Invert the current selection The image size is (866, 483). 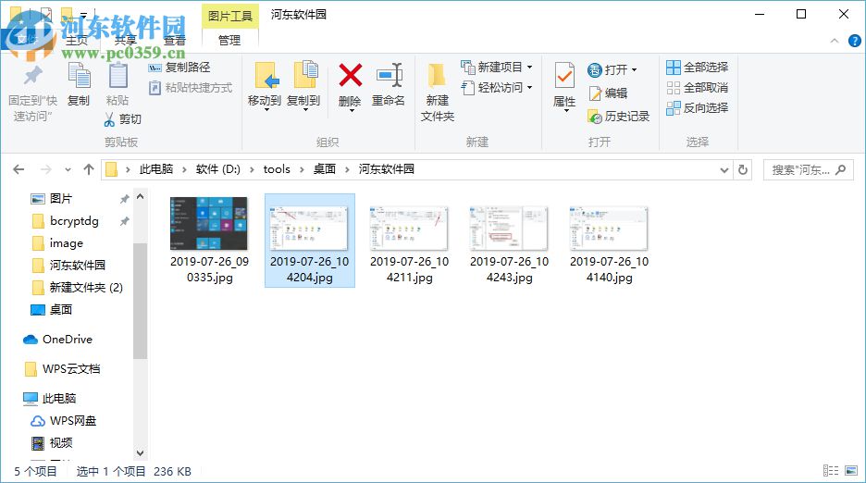pos(697,108)
